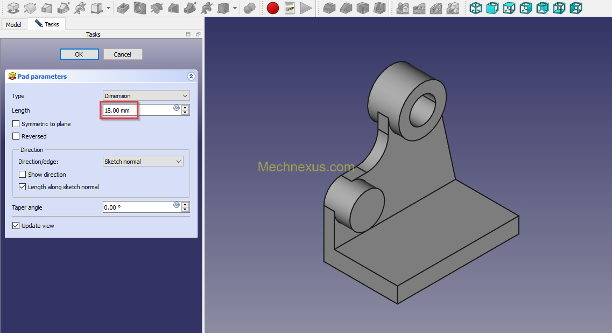This screenshot has height=333, width=612.
Task: Select the Additive helix tool
Action: pos(80,8)
